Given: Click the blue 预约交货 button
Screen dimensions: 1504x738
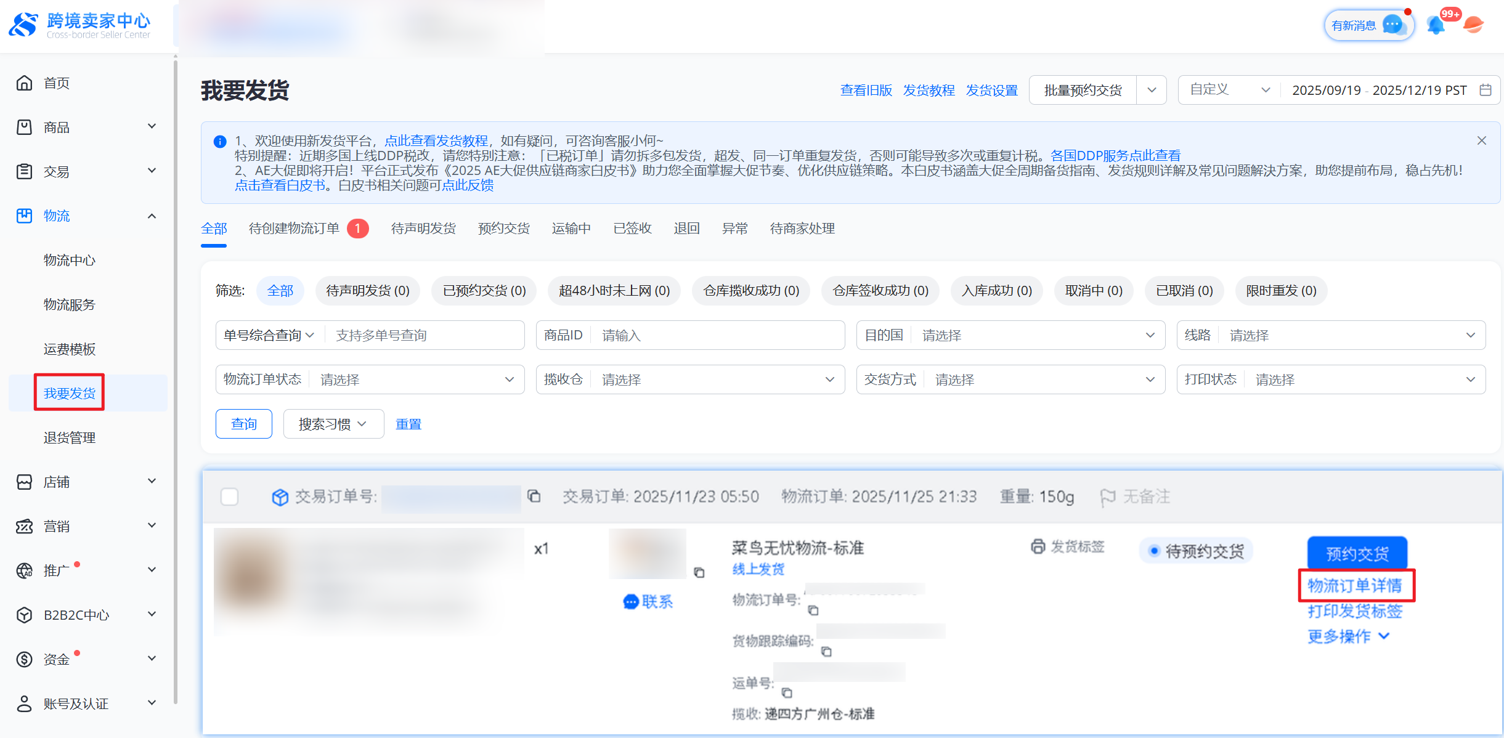Looking at the screenshot, I should pyautogui.click(x=1357, y=553).
